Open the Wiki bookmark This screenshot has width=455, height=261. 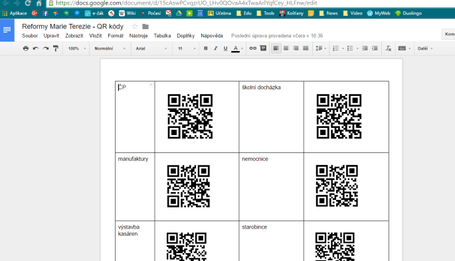[128, 13]
